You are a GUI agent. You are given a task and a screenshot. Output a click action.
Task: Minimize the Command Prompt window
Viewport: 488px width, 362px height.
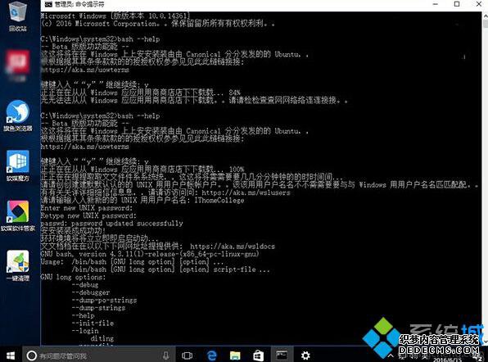tap(436, 4)
